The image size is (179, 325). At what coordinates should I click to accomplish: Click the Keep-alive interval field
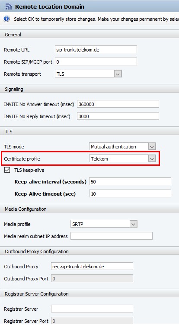(x=130, y=182)
